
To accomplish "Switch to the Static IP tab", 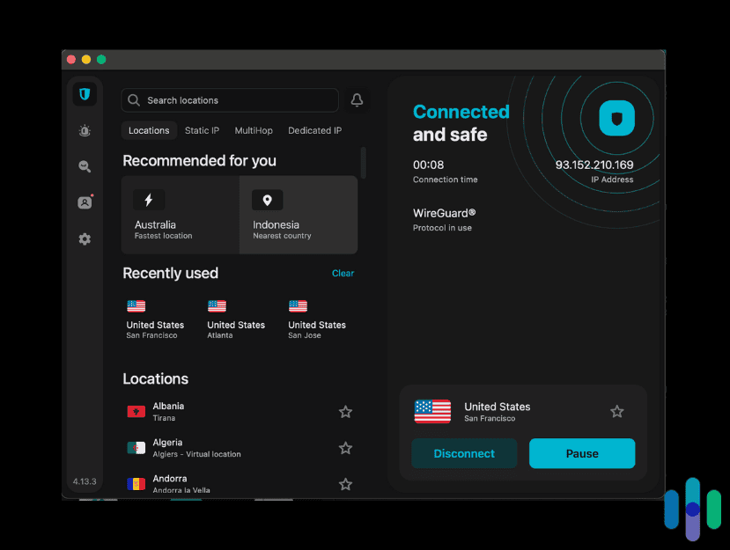I will point(202,130).
